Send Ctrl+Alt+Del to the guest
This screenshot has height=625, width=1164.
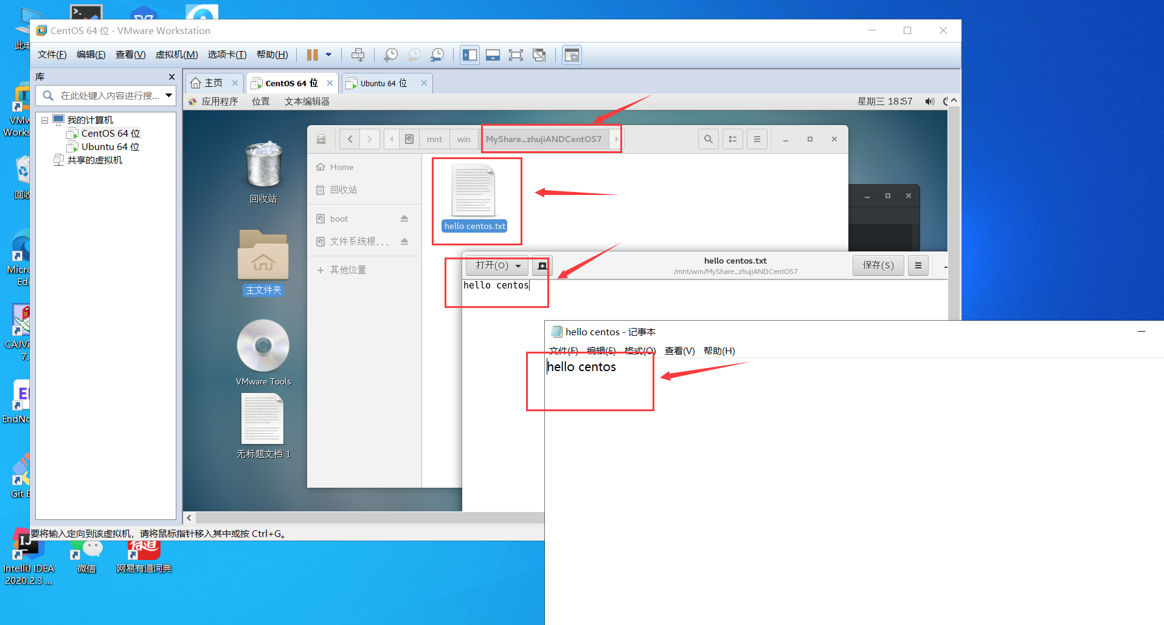point(358,55)
